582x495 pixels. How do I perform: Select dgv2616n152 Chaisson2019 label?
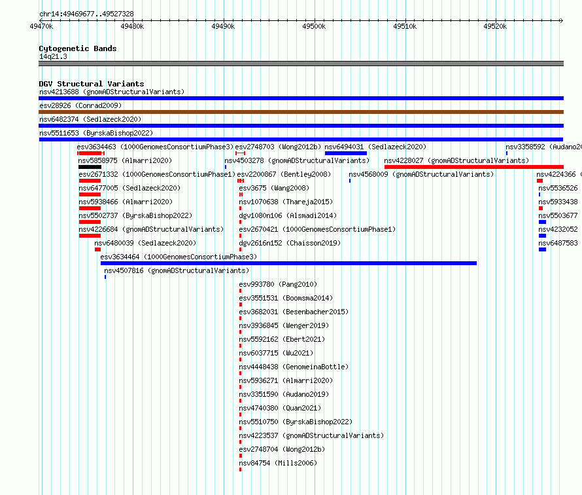pos(290,243)
